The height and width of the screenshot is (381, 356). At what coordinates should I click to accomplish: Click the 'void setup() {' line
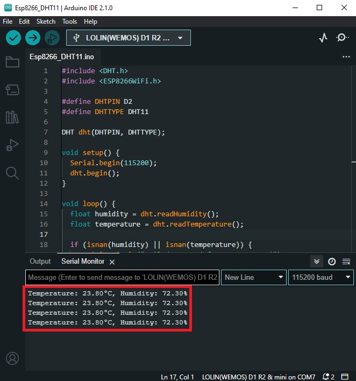(90, 153)
